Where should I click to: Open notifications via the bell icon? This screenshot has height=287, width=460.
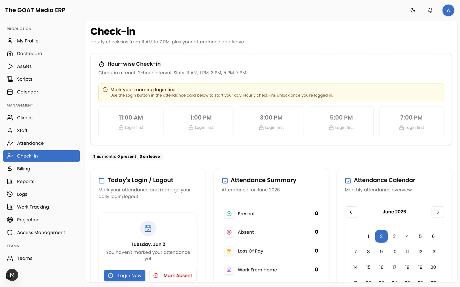pos(430,10)
